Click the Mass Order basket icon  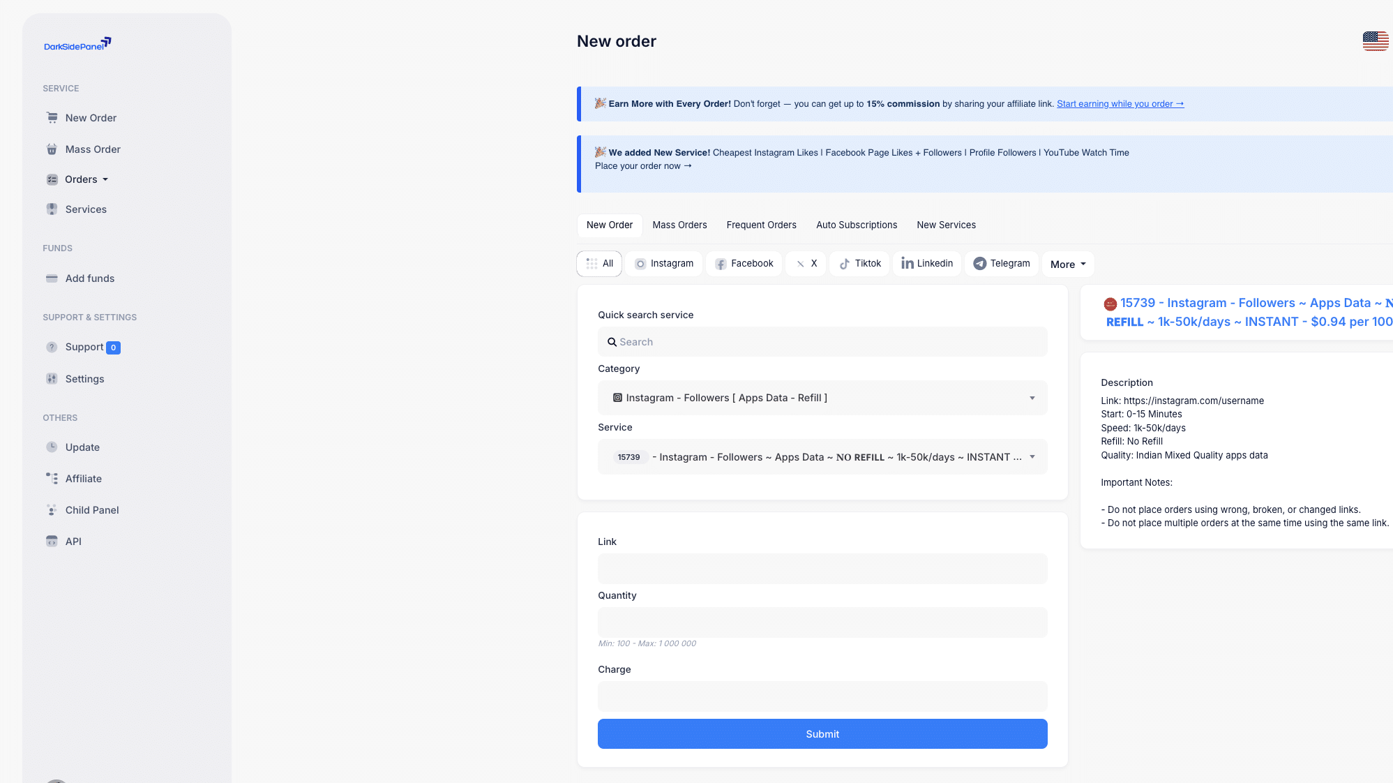(x=52, y=149)
